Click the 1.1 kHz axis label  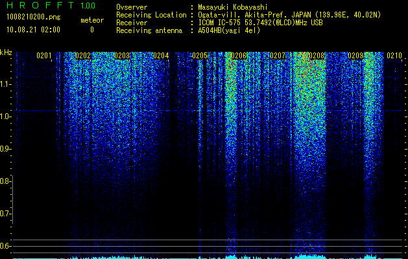pos(5,84)
